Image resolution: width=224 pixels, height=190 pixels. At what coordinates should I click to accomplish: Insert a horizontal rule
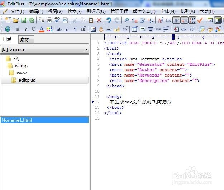pyautogui.click(x=109, y=29)
